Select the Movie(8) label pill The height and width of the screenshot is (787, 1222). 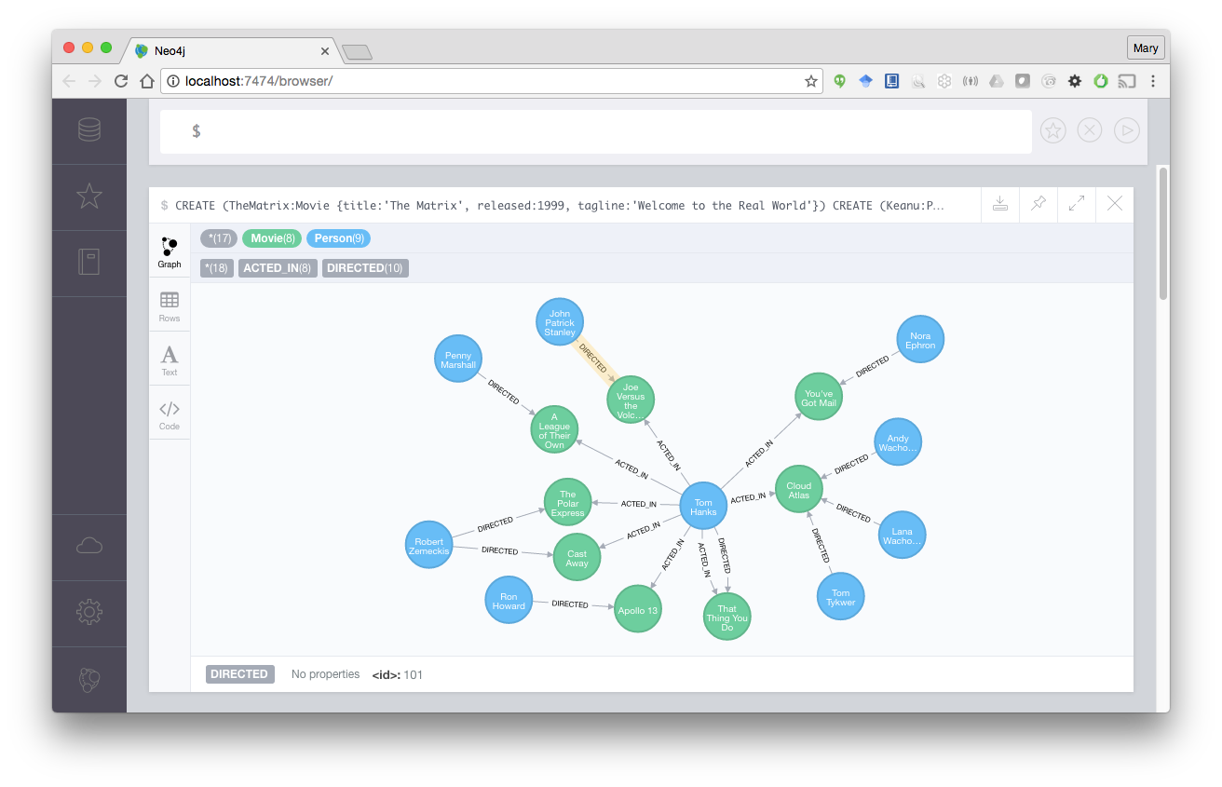pos(272,238)
